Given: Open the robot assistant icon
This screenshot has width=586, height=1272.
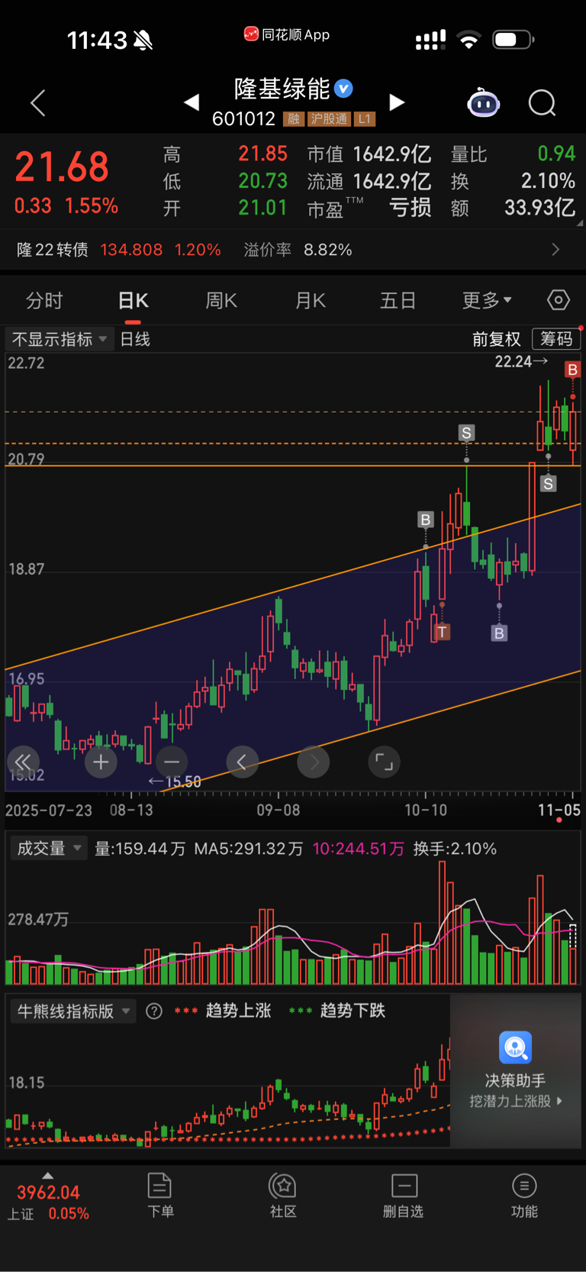Looking at the screenshot, I should pyautogui.click(x=483, y=102).
